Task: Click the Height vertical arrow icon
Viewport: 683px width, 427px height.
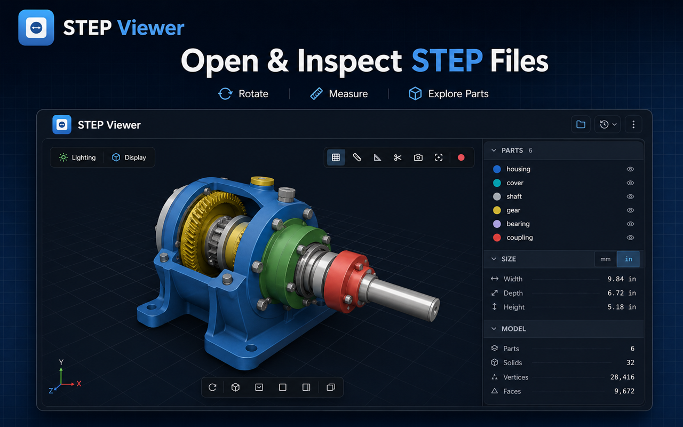Action: coord(494,307)
